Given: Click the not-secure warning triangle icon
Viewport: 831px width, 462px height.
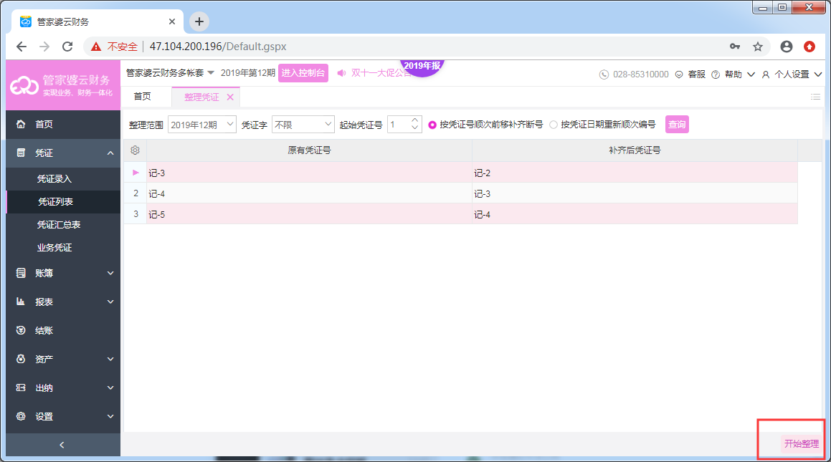Looking at the screenshot, I should 96,47.
